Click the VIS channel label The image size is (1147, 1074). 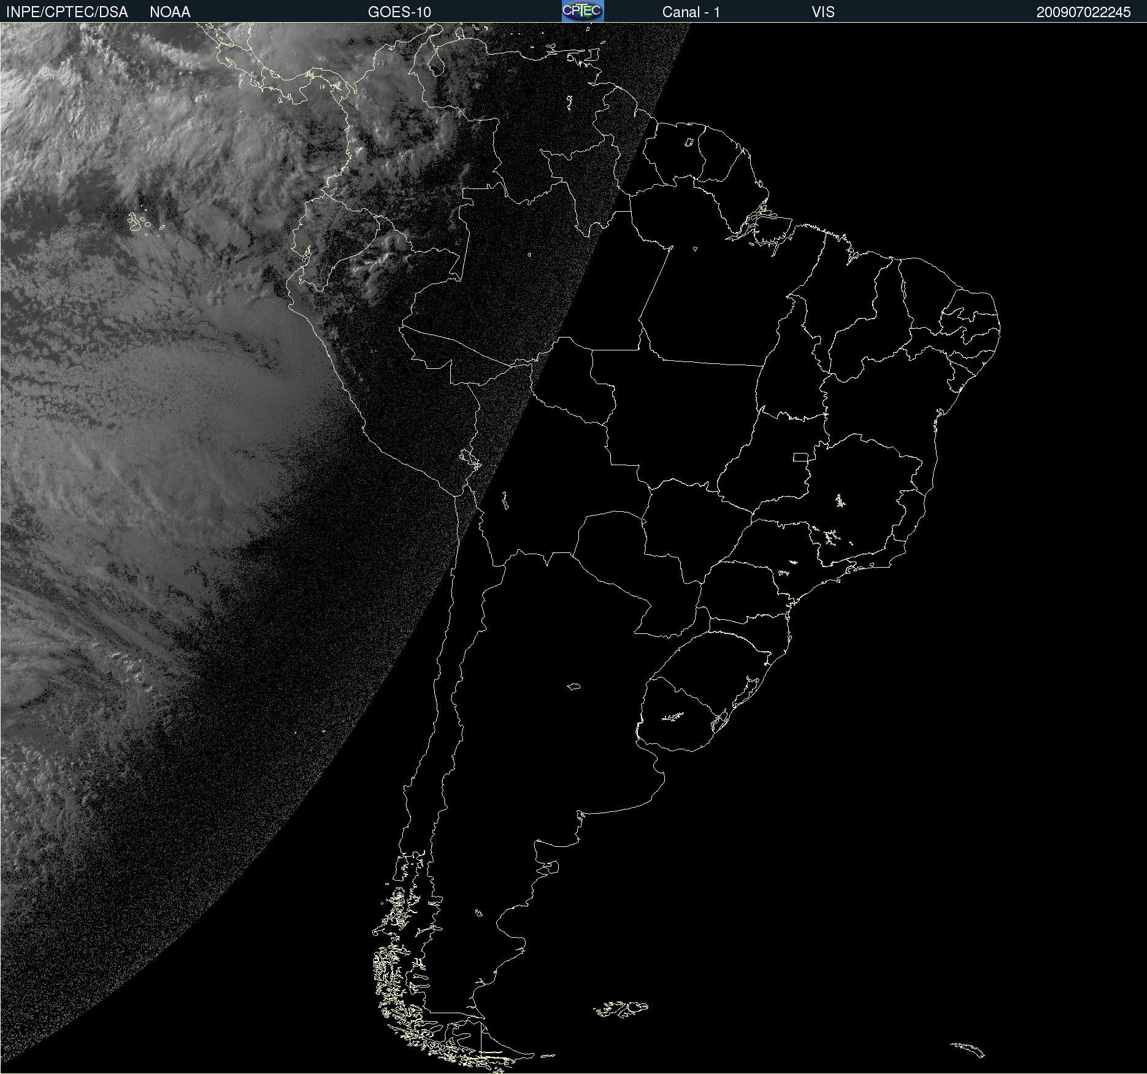pyautogui.click(x=823, y=12)
